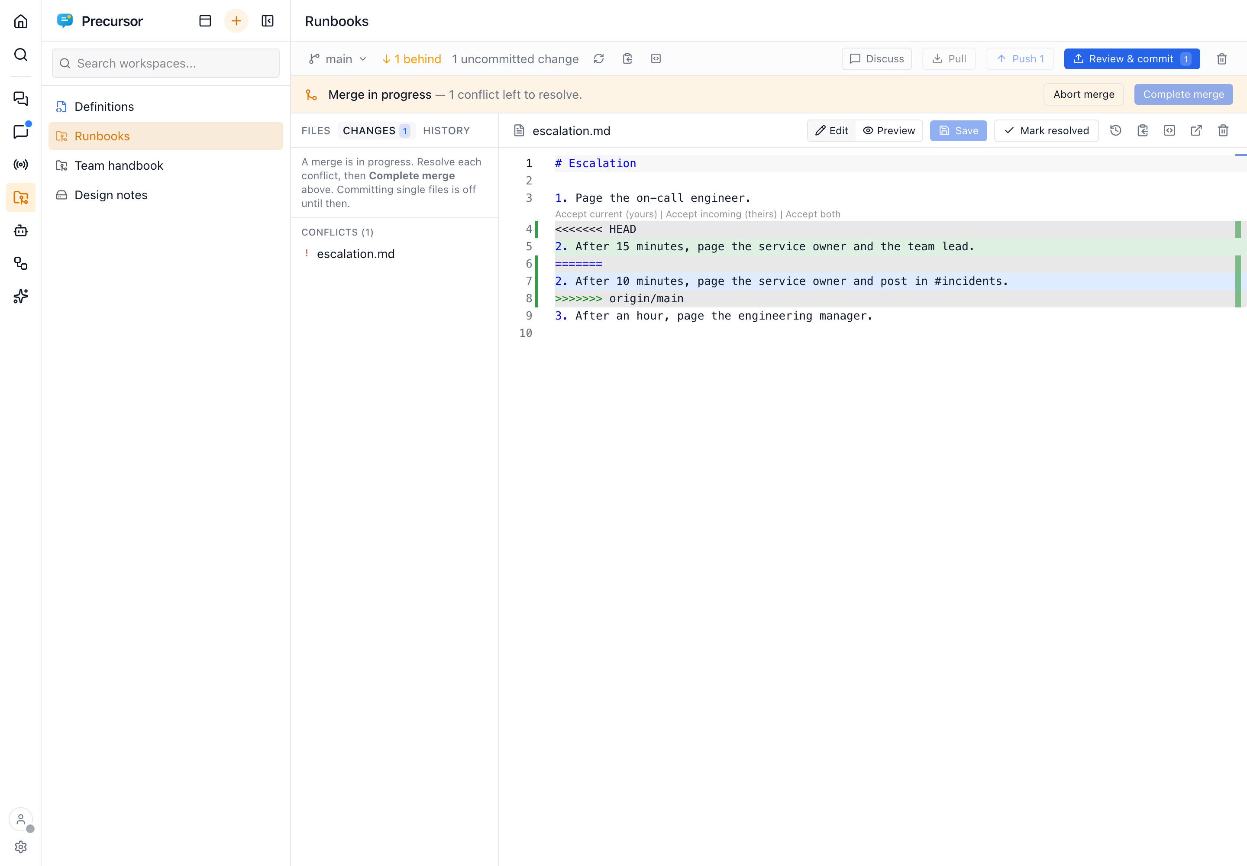Click the refresh sync icon in branch bar
Viewport: 1247px width, 866px height.
598,58
